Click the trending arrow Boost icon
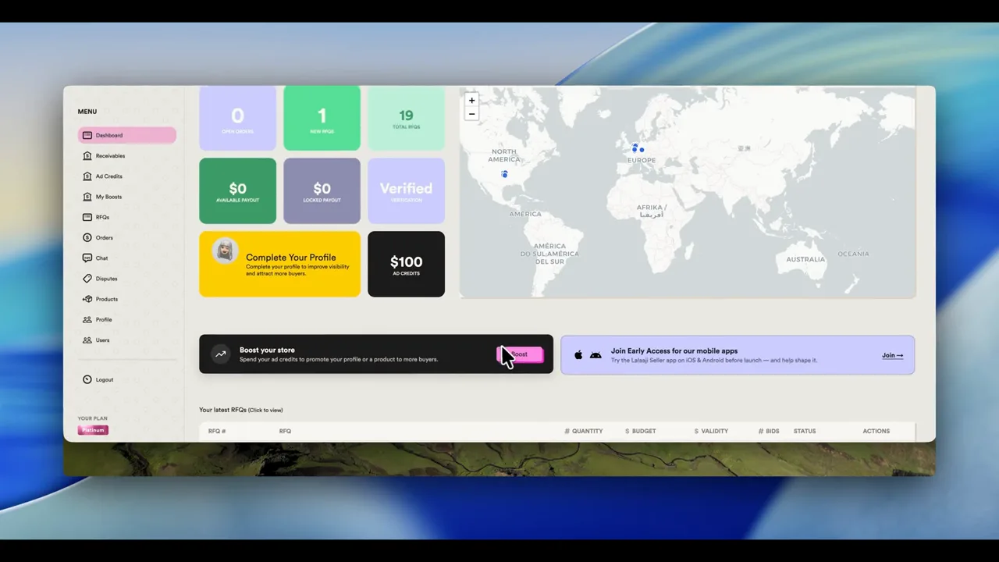This screenshot has width=999, height=562. point(221,354)
